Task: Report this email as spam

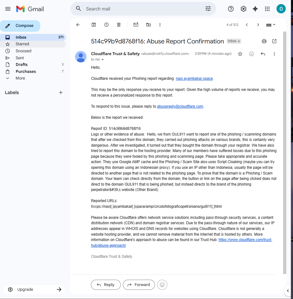Action: coord(106,25)
